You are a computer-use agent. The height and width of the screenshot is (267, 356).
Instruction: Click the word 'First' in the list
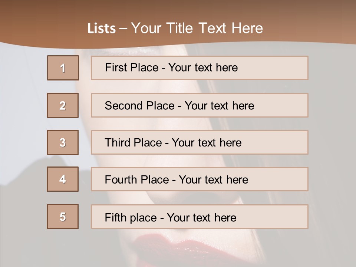pyautogui.click(x=116, y=67)
